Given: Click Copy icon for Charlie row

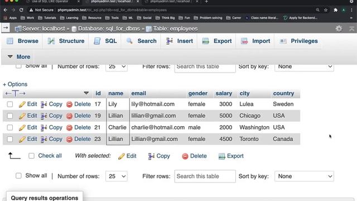Looking at the screenshot, I should pyautogui.click(x=44, y=128).
